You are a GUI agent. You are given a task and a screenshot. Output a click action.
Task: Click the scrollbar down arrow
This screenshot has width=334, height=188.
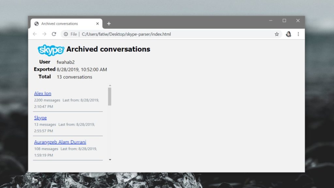click(x=110, y=159)
